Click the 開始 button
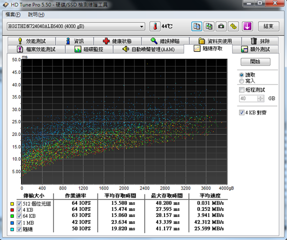 point(255,61)
